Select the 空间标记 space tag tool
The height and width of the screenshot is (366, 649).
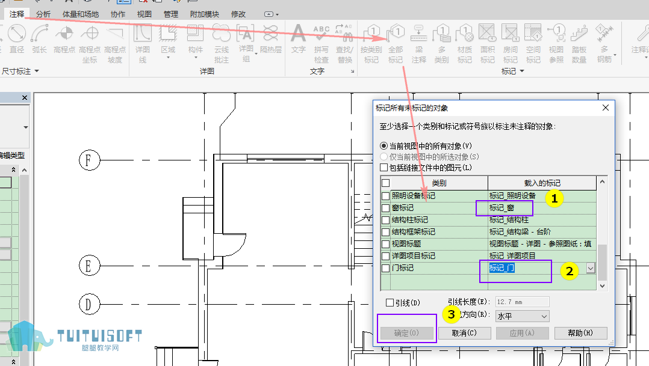coord(533,43)
